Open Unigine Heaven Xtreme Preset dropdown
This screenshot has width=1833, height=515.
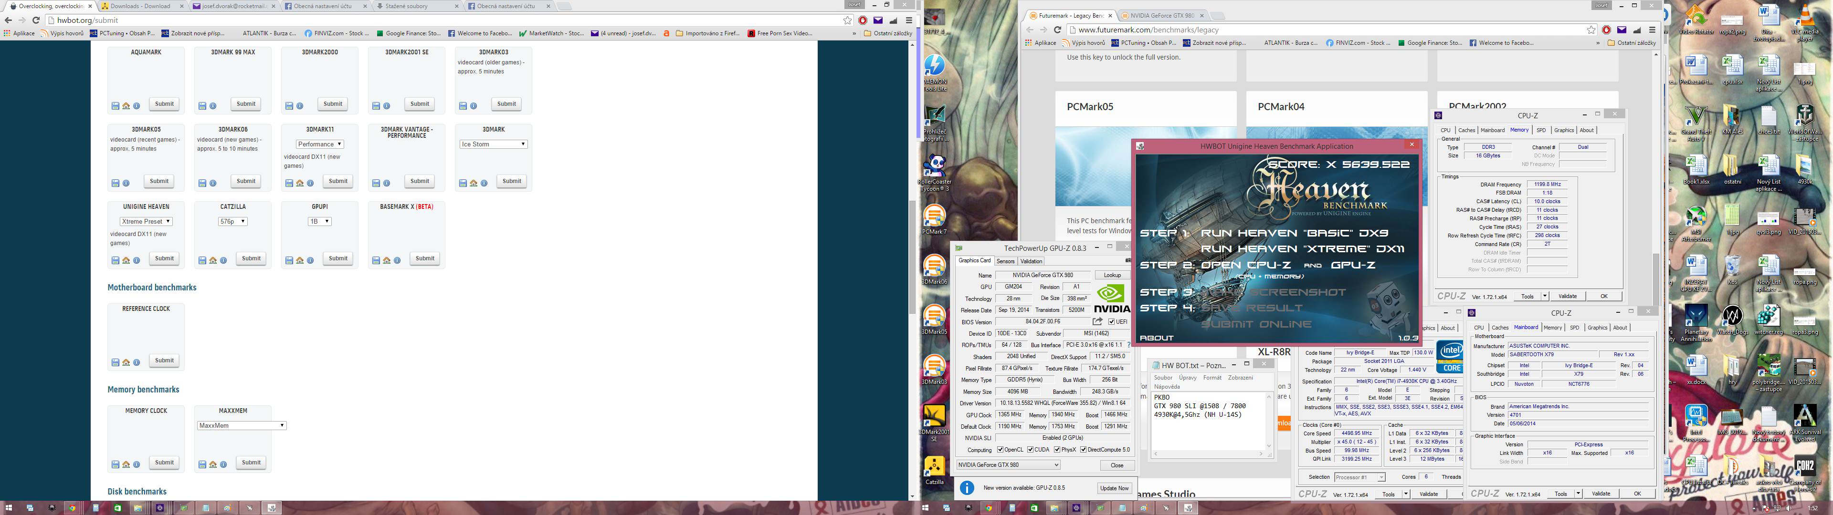[146, 222]
